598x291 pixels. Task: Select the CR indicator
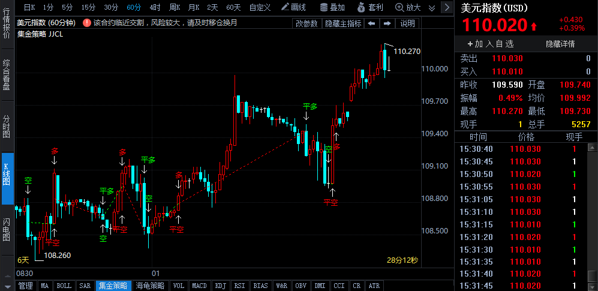(357, 286)
